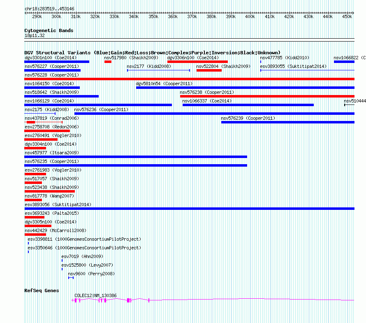Image resolution: width=366 pixels, height=323 pixels.
Task: Select the esv7019 (Ahn2009) variant label
Action: [x=82, y=256]
